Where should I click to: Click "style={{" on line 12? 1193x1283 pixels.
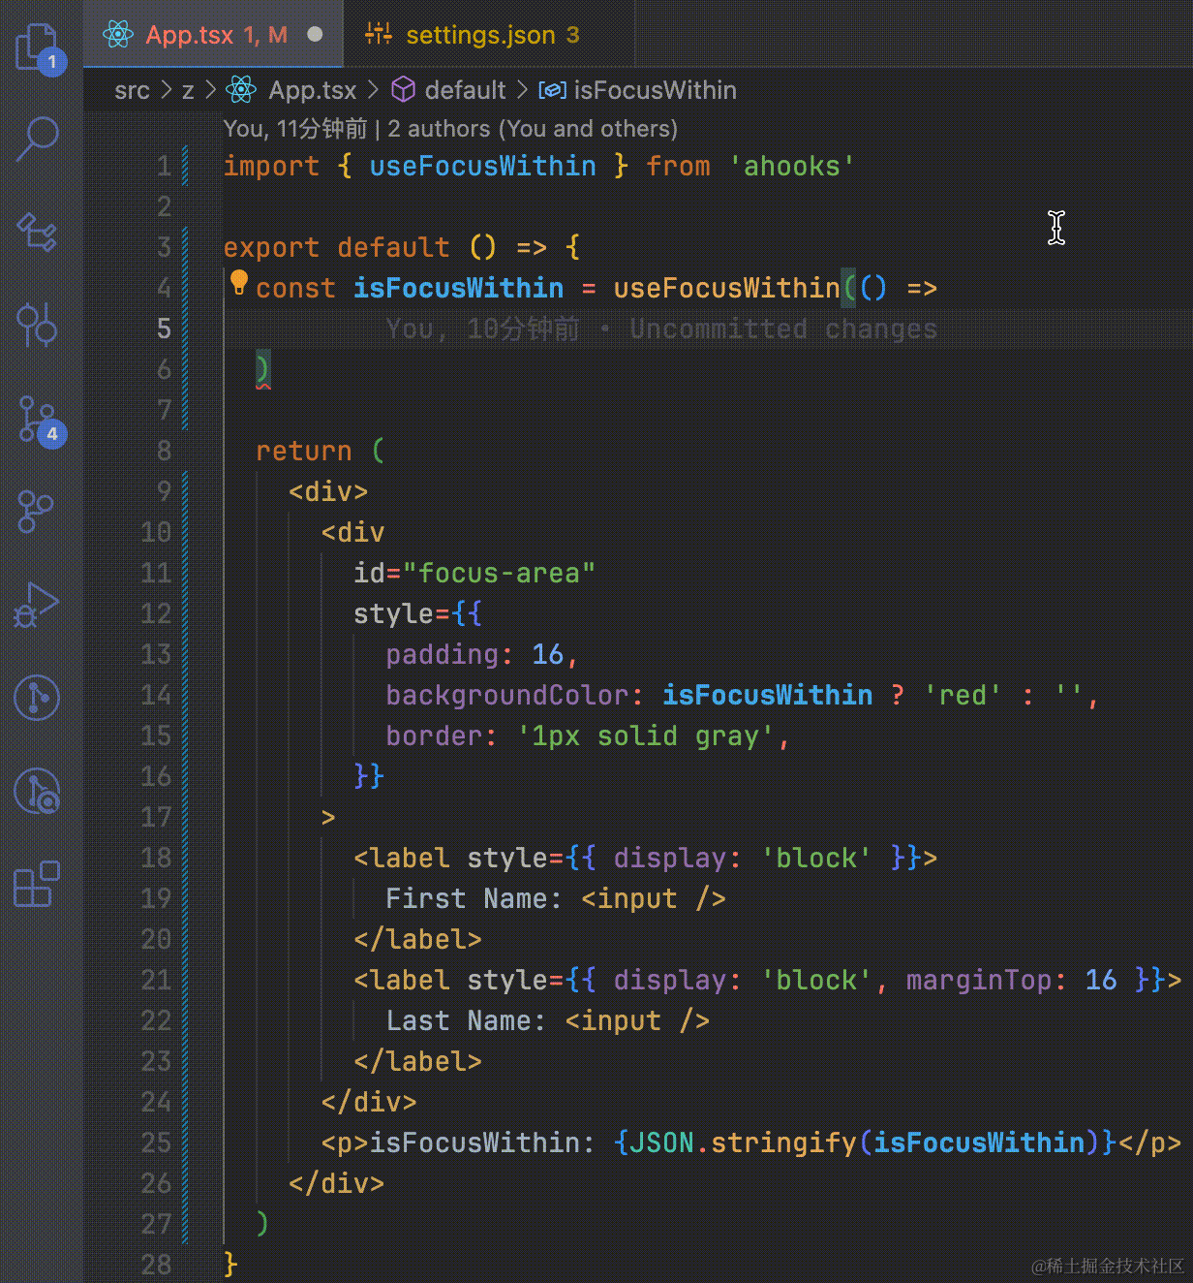[x=417, y=613]
